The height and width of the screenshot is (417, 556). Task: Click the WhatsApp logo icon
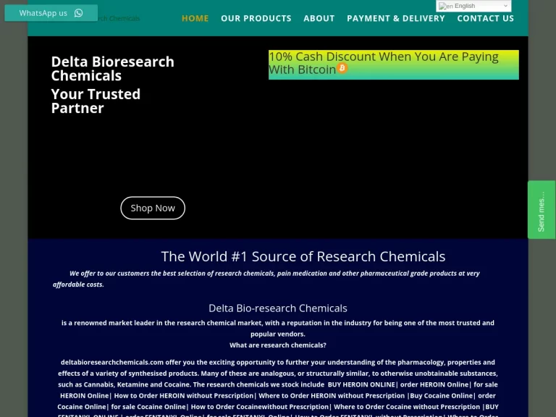click(78, 13)
